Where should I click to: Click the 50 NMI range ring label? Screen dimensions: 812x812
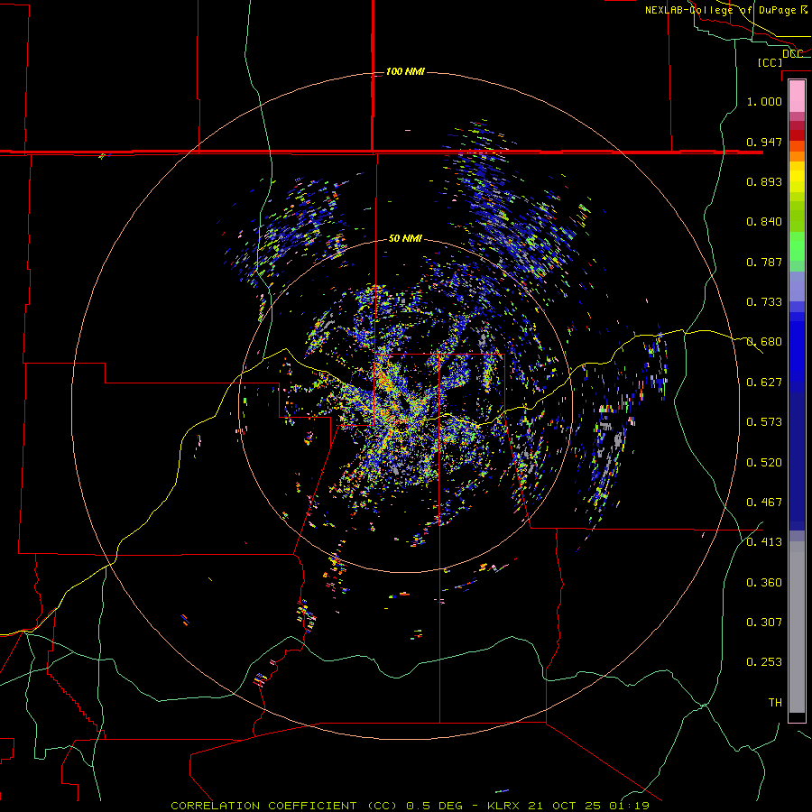coord(405,238)
